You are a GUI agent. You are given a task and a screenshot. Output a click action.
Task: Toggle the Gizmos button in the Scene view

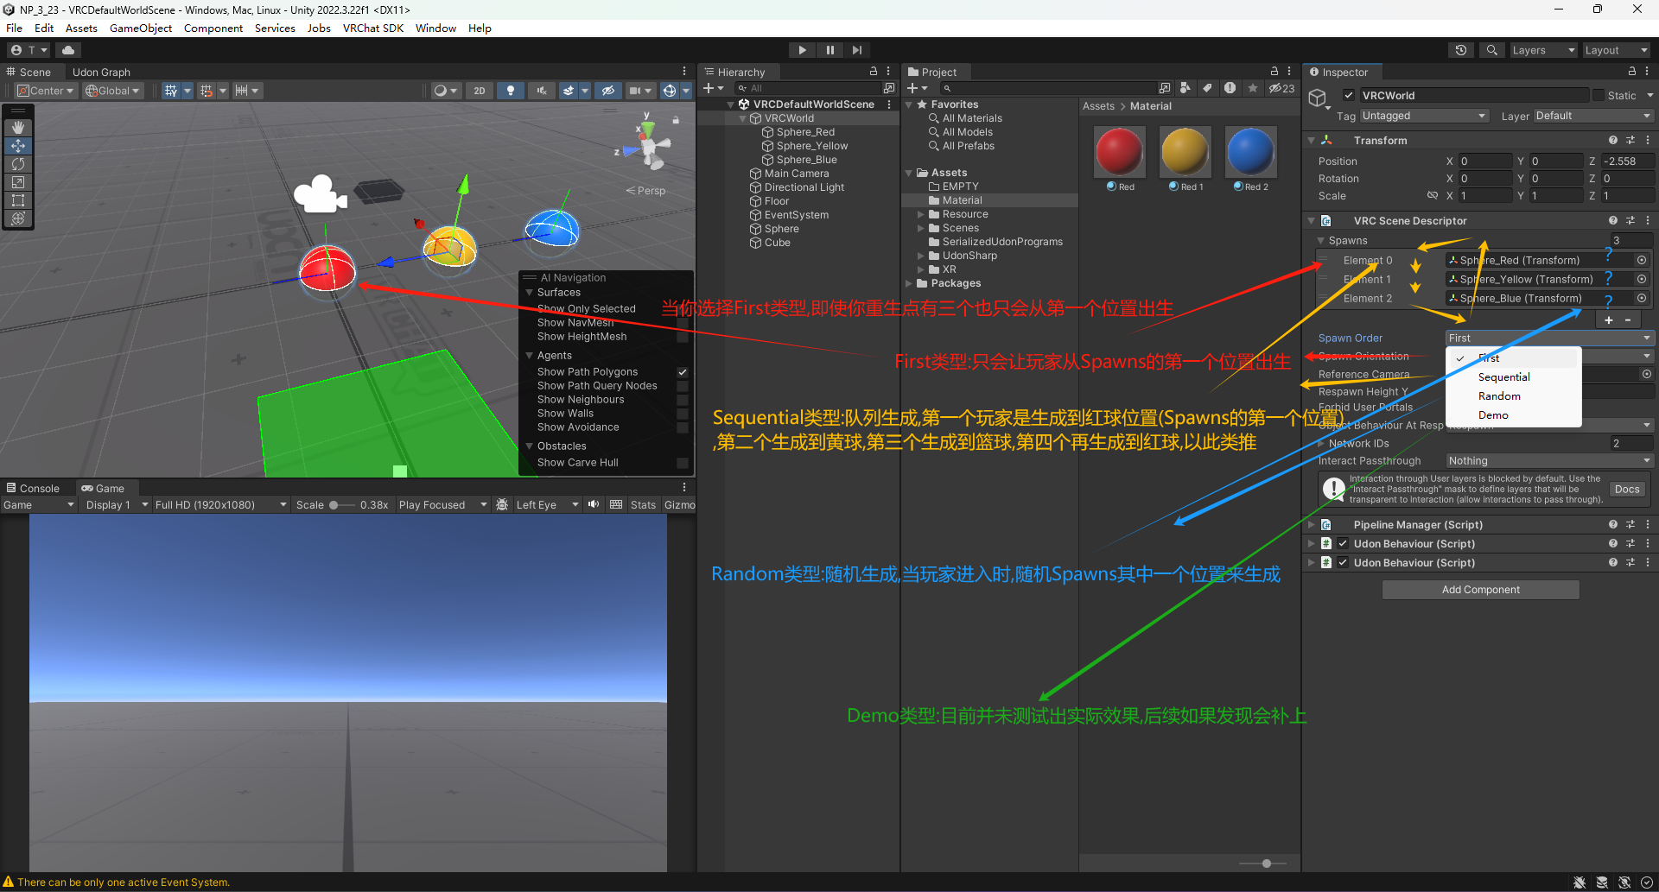[669, 91]
